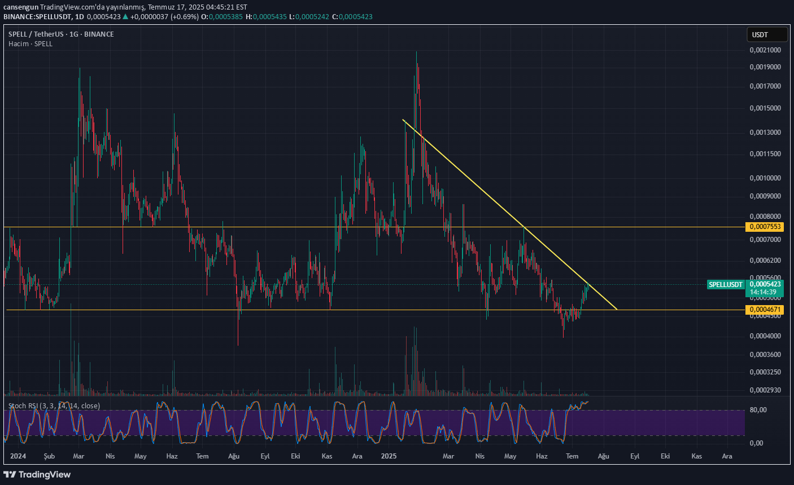Select the SPELL / TetherUS 1G BINANCE legend
This screenshot has width=794, height=485.
click(61, 34)
